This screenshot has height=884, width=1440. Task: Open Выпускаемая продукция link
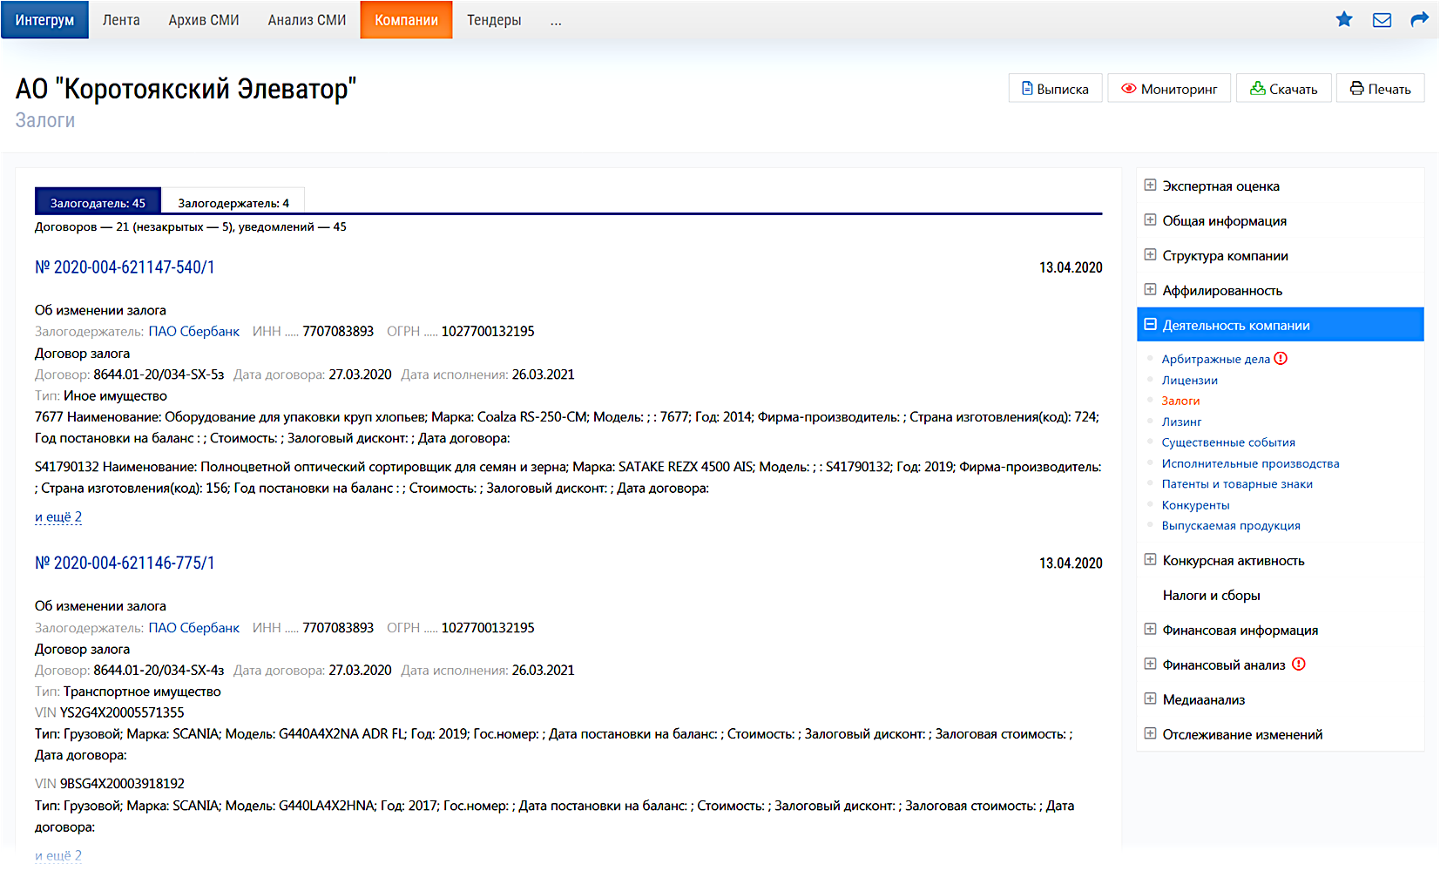click(x=1231, y=526)
